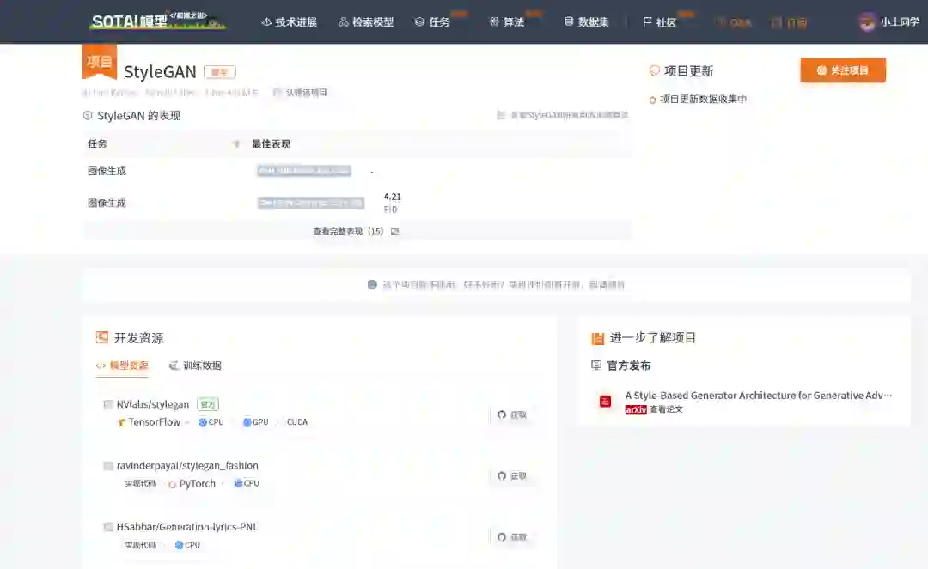Click the icon before StyleGAN 的表现 heading
This screenshot has width=928, height=569.
coord(88,115)
